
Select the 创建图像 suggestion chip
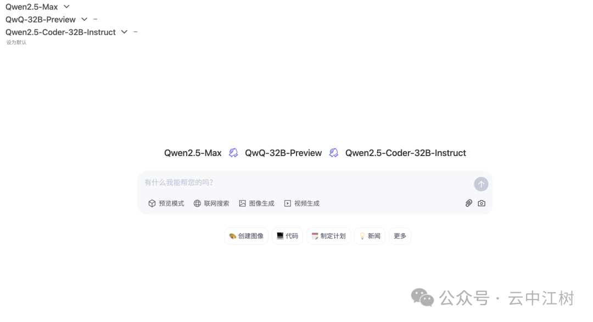tap(247, 236)
